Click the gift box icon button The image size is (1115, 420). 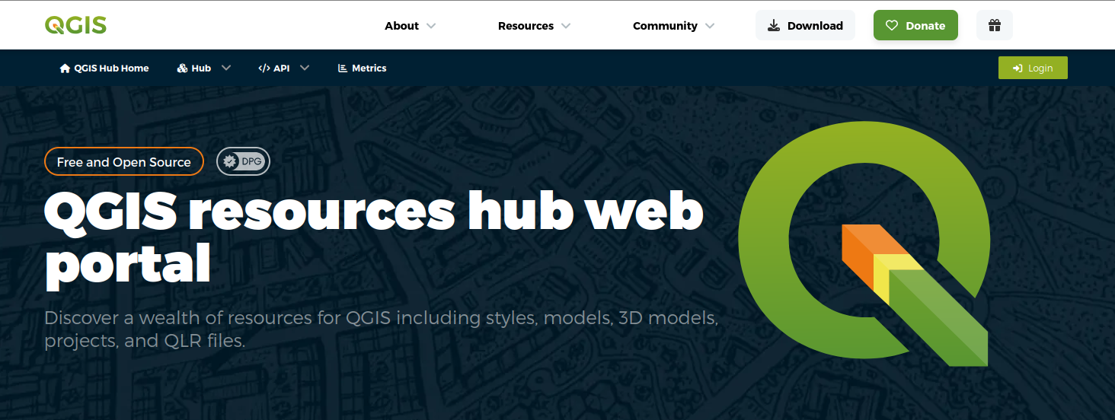(x=995, y=25)
